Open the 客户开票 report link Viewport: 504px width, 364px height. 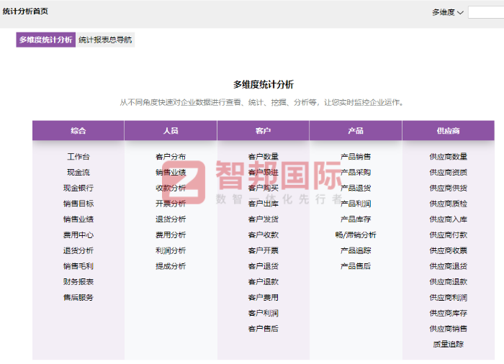264,250
